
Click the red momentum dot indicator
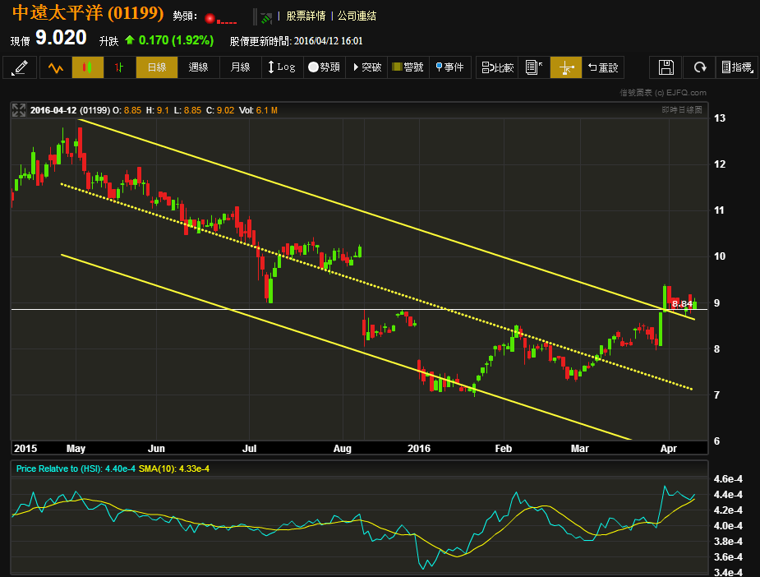(210, 19)
